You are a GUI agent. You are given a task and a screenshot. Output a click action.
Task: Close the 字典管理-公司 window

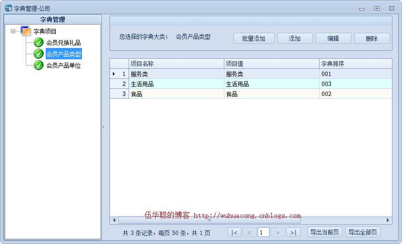point(392,9)
